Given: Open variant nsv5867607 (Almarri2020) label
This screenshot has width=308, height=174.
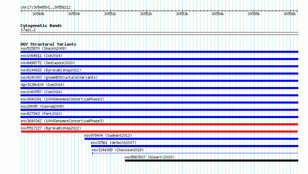Looking at the screenshot, I should click(150, 157).
